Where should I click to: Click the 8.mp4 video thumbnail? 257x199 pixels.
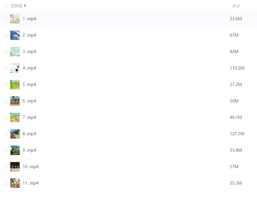(15, 134)
